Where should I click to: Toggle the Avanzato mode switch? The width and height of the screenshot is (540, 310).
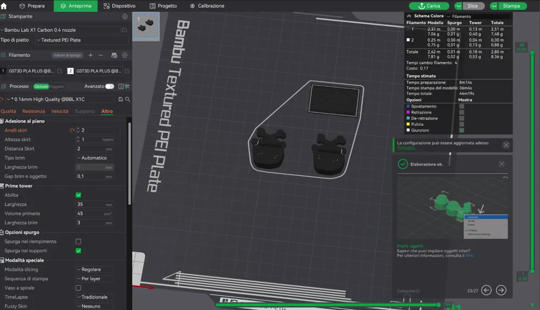tap(110, 86)
